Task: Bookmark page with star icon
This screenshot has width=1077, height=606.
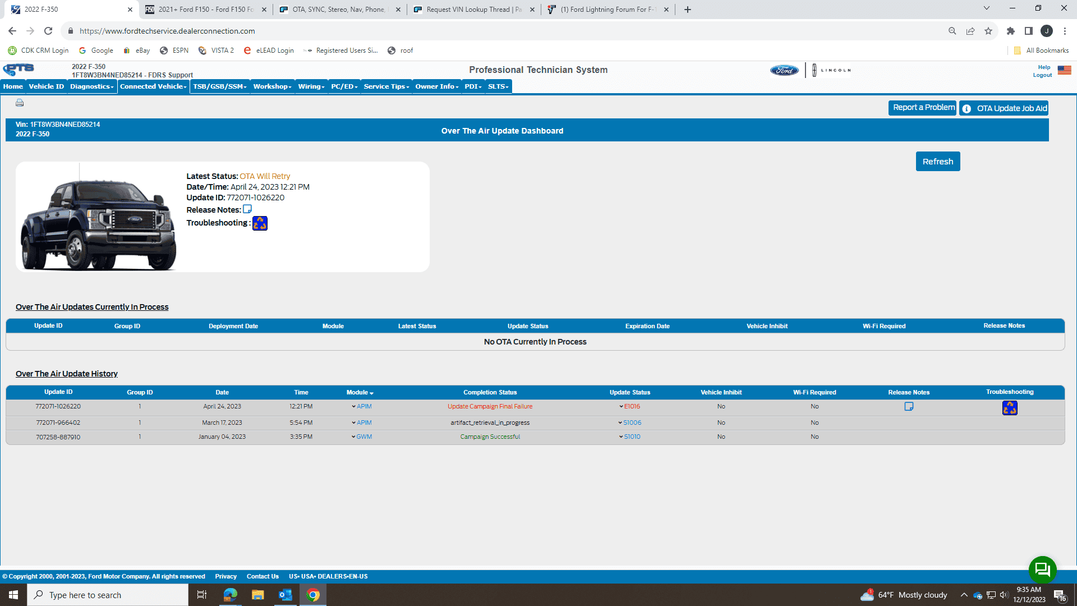Action: (x=988, y=31)
